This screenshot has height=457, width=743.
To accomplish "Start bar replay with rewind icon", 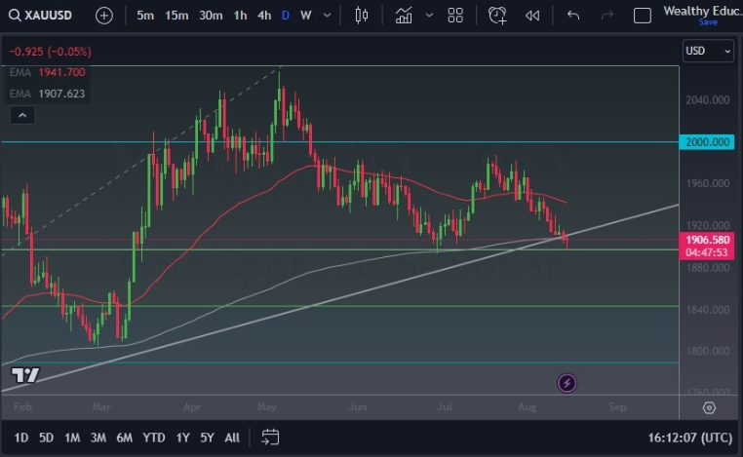I will (x=531, y=16).
